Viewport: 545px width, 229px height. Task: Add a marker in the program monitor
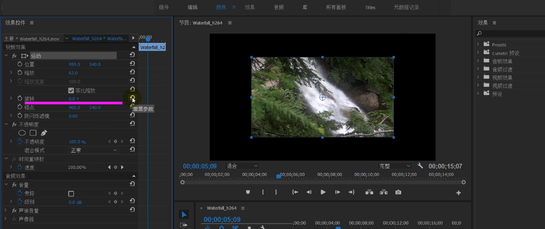[x=248, y=192]
